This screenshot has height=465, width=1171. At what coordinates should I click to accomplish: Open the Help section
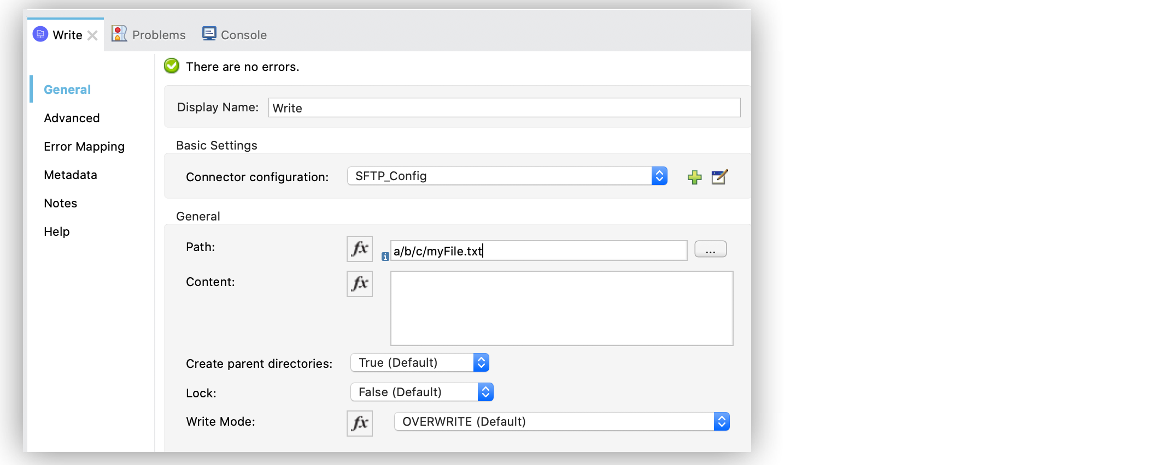(56, 231)
